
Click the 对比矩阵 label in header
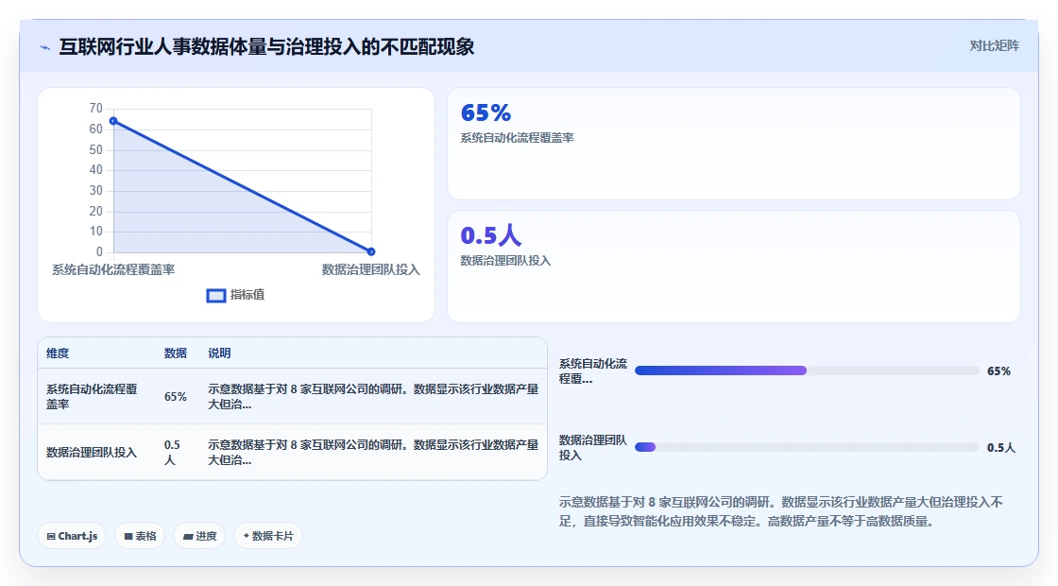pyautogui.click(x=994, y=46)
